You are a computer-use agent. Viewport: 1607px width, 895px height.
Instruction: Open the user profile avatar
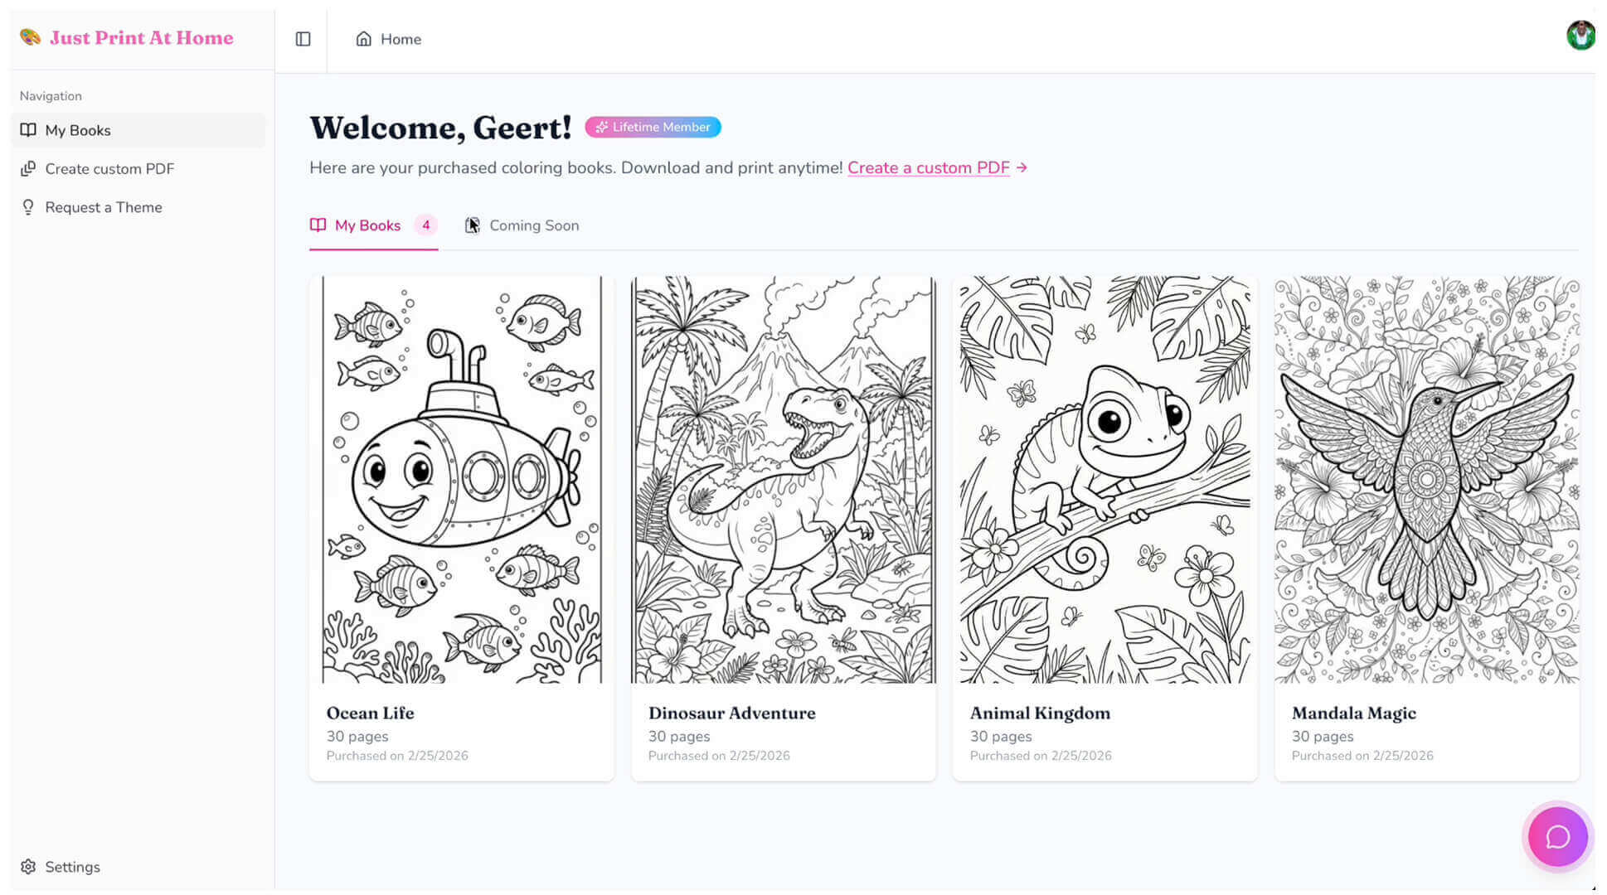(x=1580, y=36)
